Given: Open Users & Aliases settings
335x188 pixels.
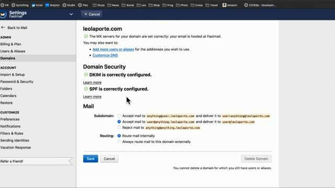Looking at the screenshot, I should 13,51.
